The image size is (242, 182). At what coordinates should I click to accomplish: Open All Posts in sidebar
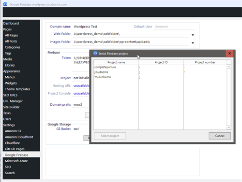pos(11,41)
